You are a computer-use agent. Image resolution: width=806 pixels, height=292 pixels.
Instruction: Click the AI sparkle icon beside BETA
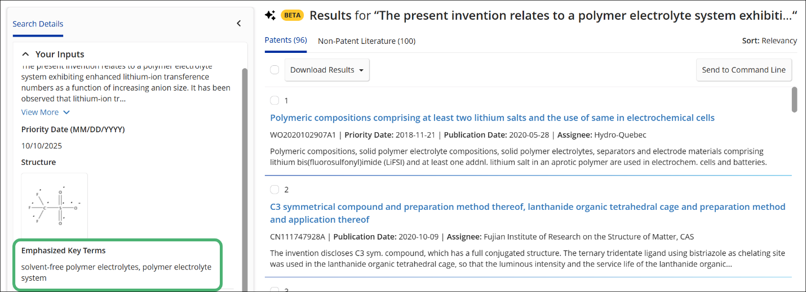(x=270, y=15)
